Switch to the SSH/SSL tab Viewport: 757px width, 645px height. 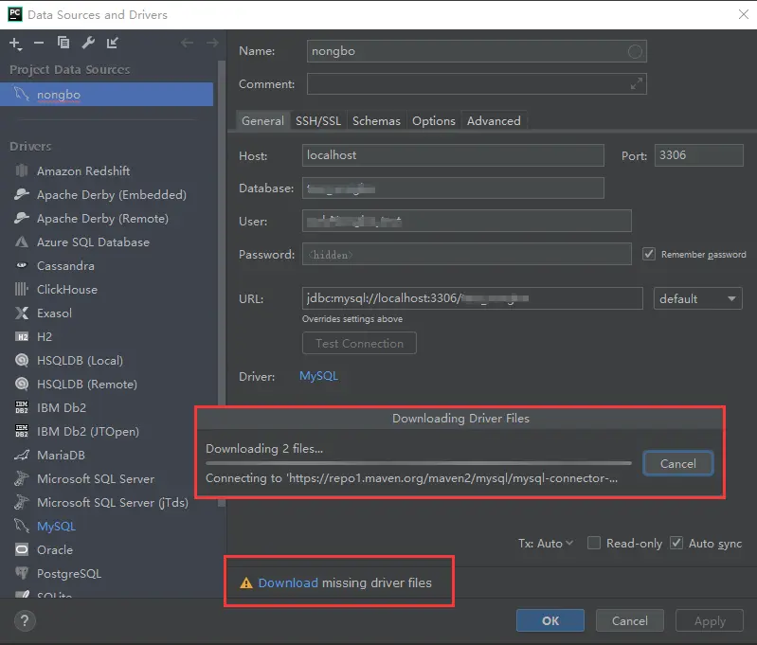[318, 120]
